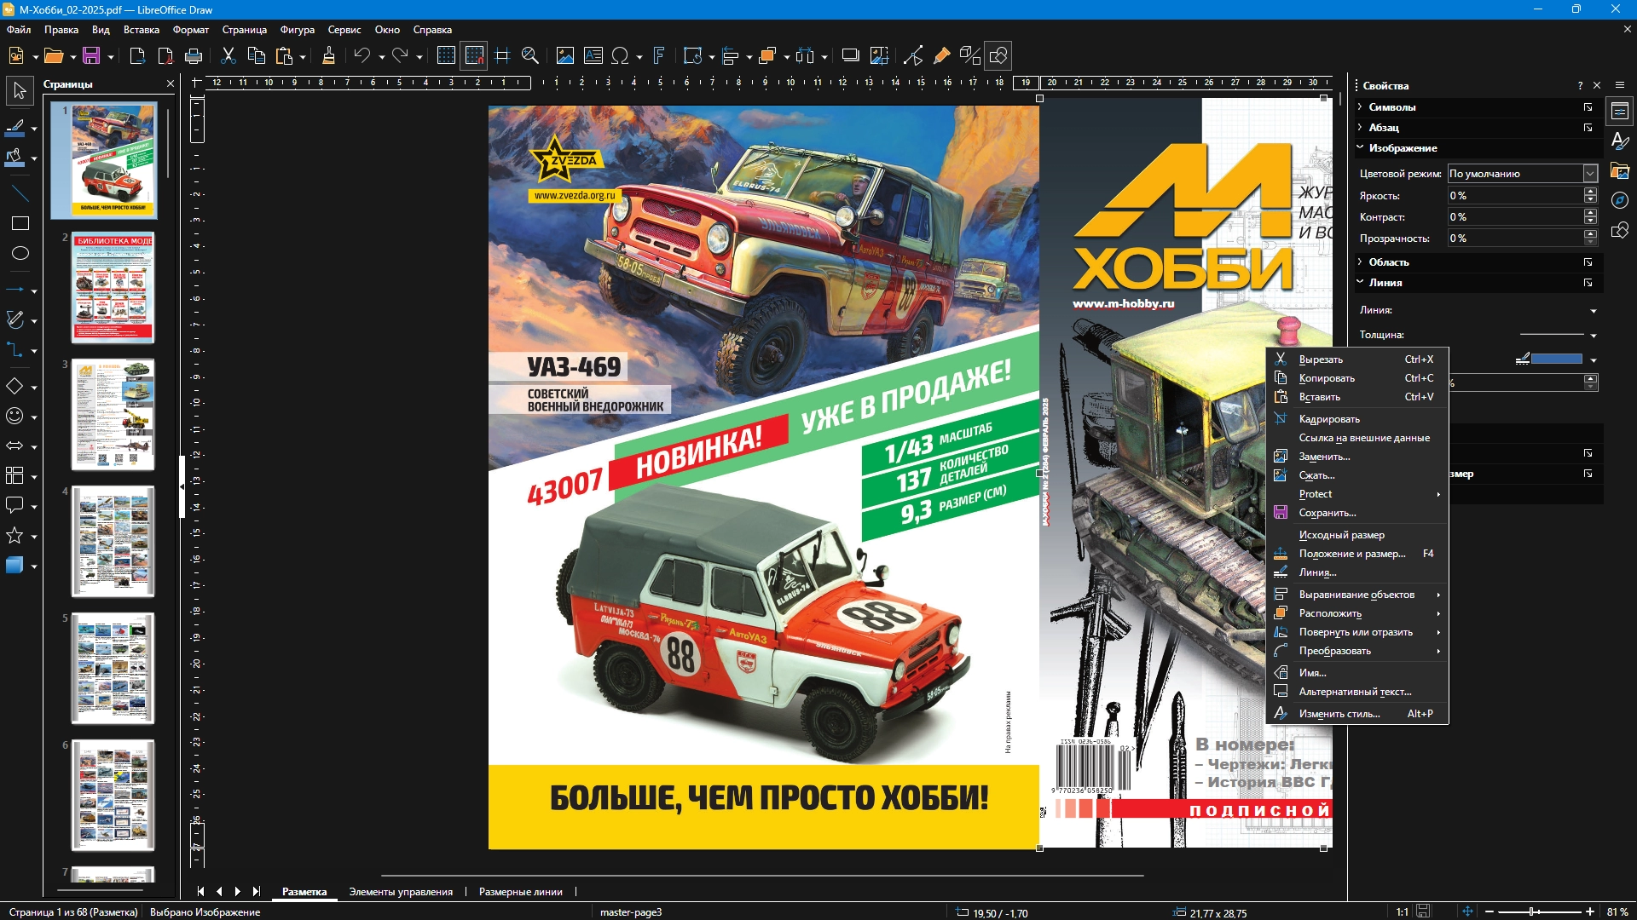The image size is (1637, 920).
Task: Open the color mode dropdown
Action: [1590, 174]
